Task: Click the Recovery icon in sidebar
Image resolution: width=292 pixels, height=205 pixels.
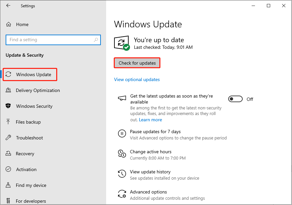Action: (x=8, y=154)
